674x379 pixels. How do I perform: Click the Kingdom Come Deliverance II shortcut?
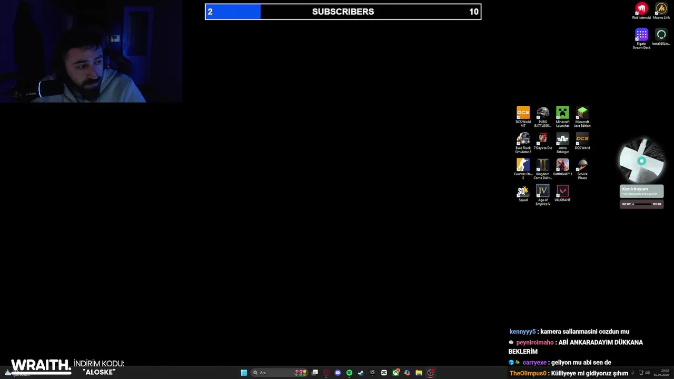click(x=543, y=169)
